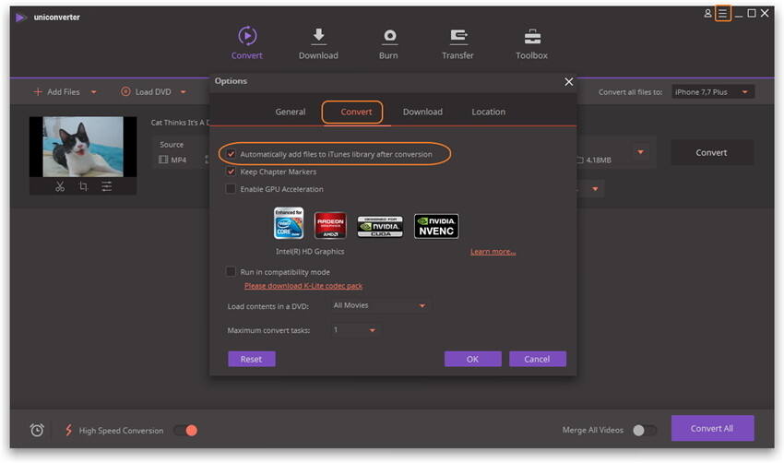Open the Burn section
This screenshot has height=463, width=784.
click(388, 43)
